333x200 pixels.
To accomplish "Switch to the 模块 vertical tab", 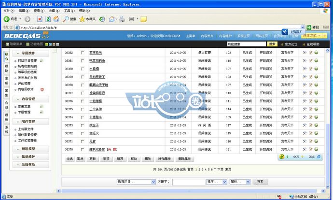I will [x=7, y=69].
